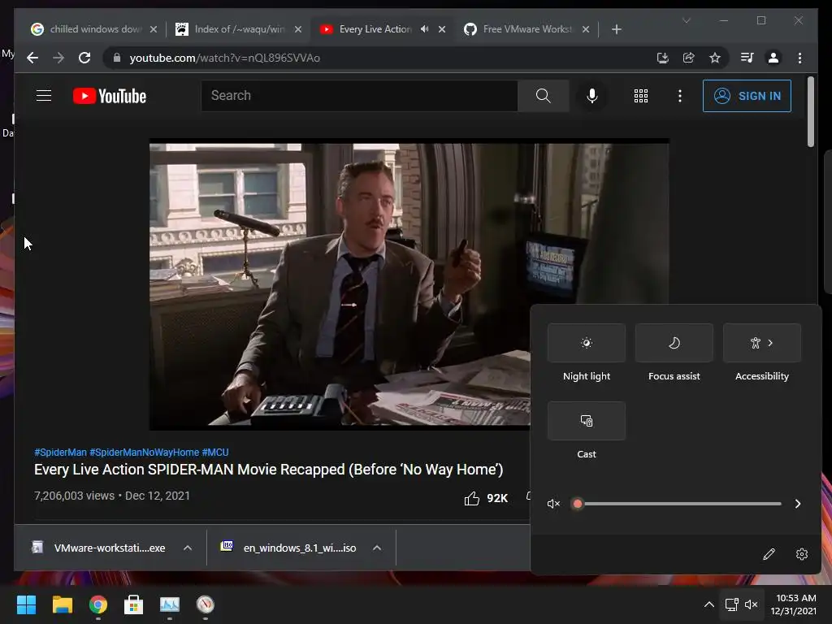The width and height of the screenshot is (832, 624).
Task: Open the #SpiderMan hashtag link
Action: pos(60,452)
